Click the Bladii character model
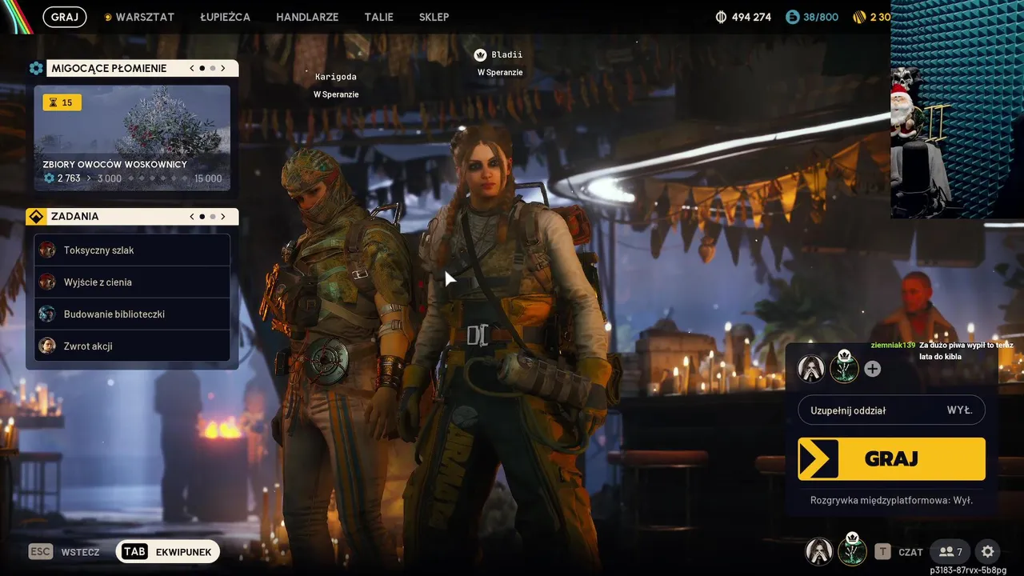The width and height of the screenshot is (1024, 576). pyautogui.click(x=508, y=344)
